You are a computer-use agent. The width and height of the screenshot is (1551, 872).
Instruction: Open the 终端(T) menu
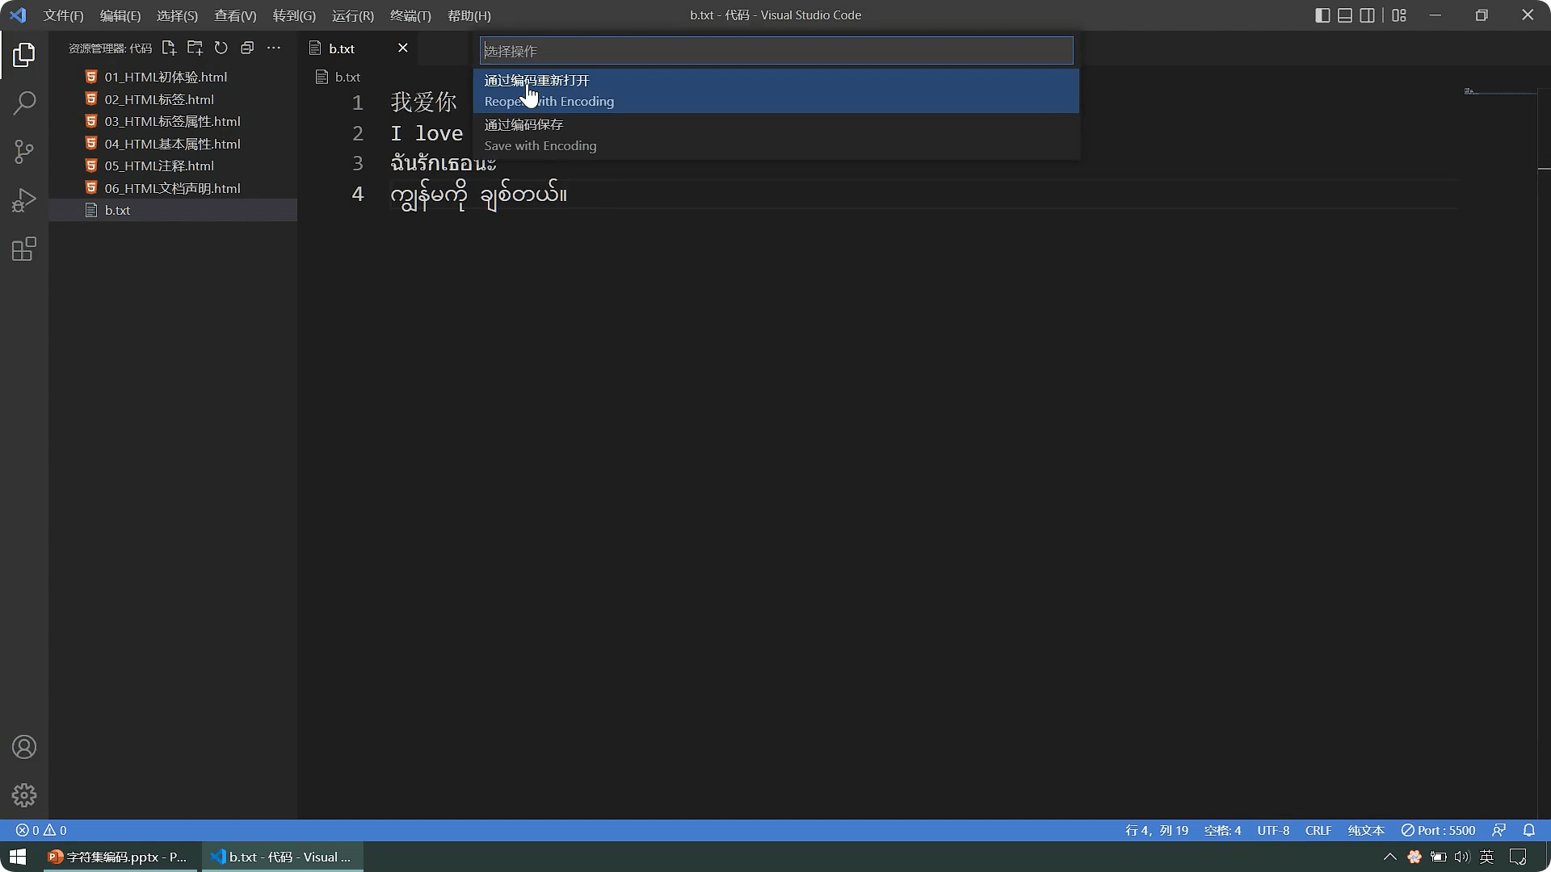410,15
